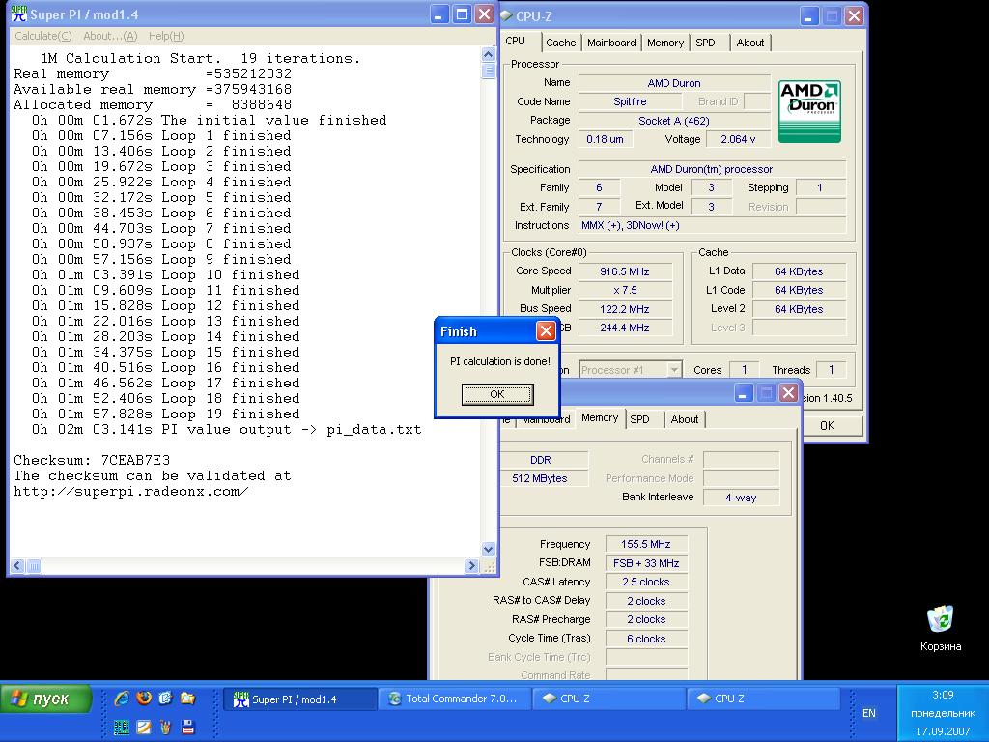Click the Name field AMD Duron
Viewport: 989px width, 742px height.
point(674,83)
